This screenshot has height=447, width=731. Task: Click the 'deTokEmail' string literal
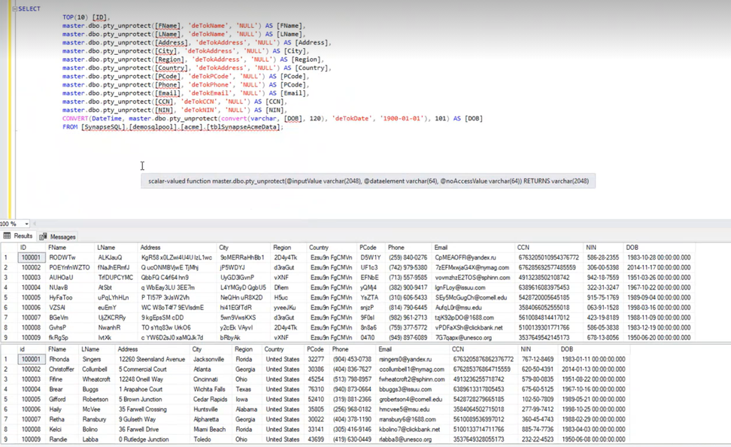pyautogui.click(x=211, y=93)
